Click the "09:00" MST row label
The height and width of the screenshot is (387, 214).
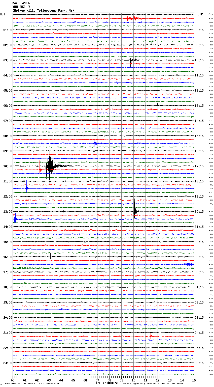pos(8,151)
